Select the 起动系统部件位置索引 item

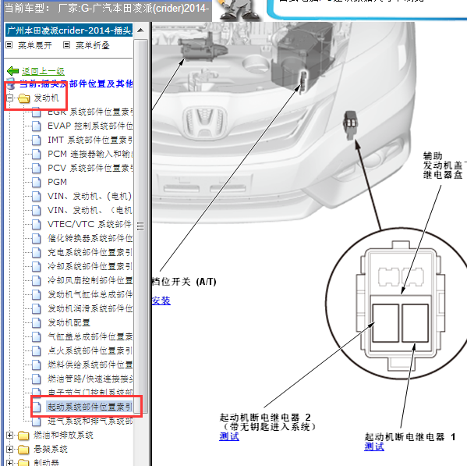coord(90,407)
